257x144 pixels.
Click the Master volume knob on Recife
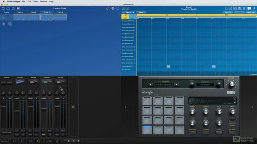[231, 84]
